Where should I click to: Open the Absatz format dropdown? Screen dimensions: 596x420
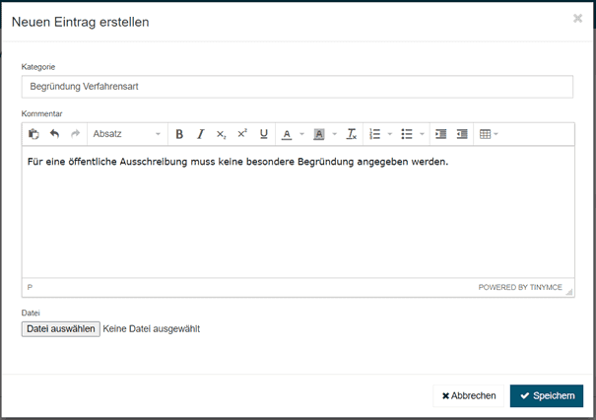(127, 134)
